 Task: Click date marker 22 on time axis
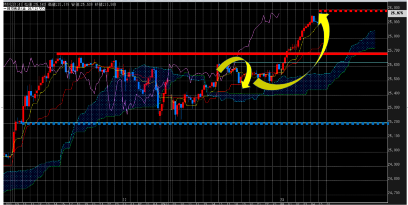click(125, 200)
